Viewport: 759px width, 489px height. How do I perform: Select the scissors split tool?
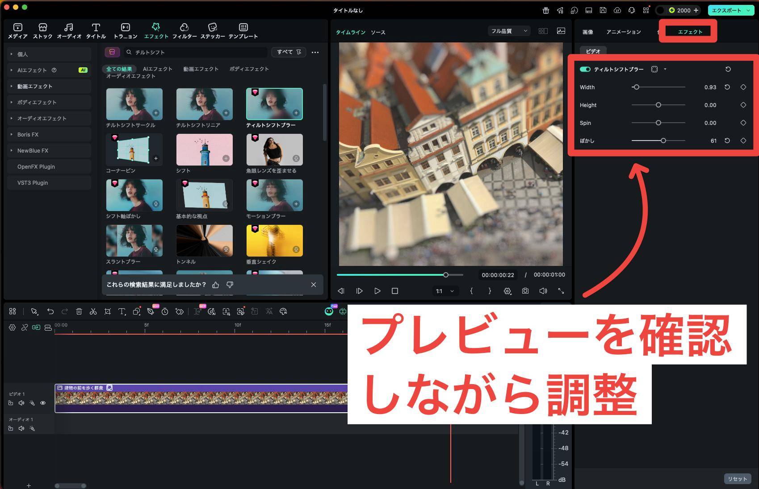click(x=93, y=311)
